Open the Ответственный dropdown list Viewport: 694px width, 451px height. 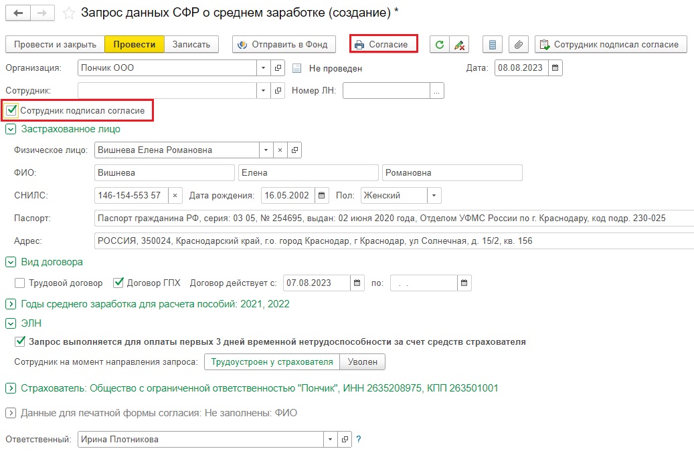pyautogui.click(x=330, y=440)
